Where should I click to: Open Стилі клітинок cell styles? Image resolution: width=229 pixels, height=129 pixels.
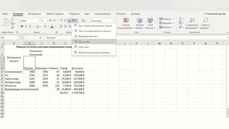click(150, 23)
